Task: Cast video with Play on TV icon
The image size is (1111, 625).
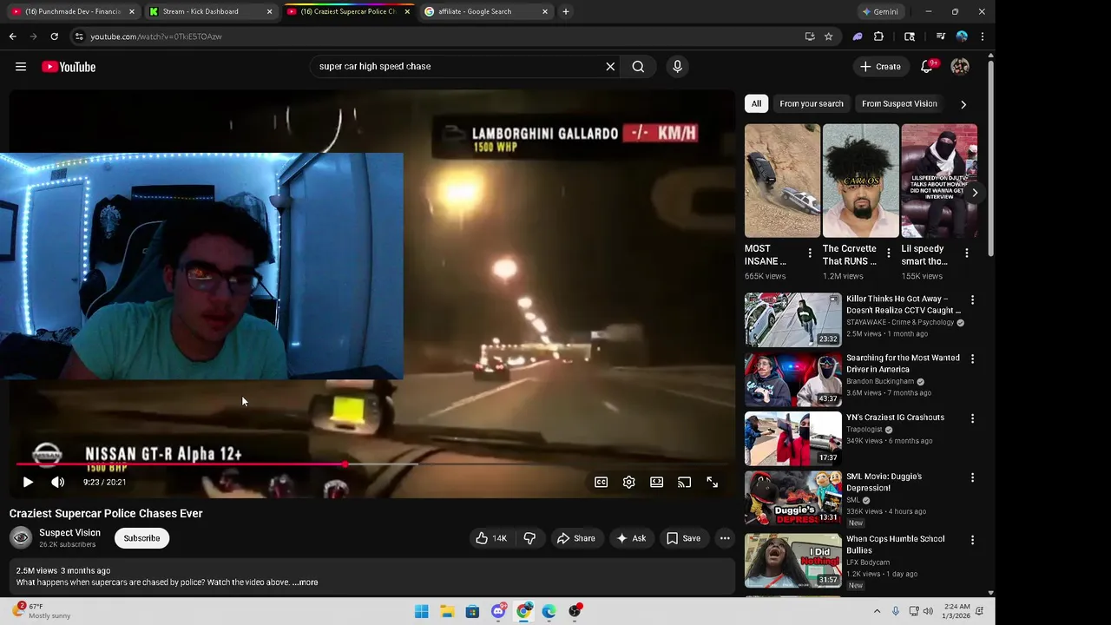Action: click(x=684, y=482)
